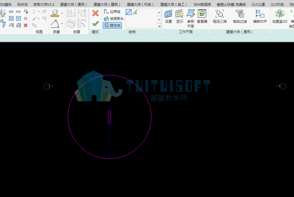Toggle the 边界线 boundary line mode

coord(112,12)
